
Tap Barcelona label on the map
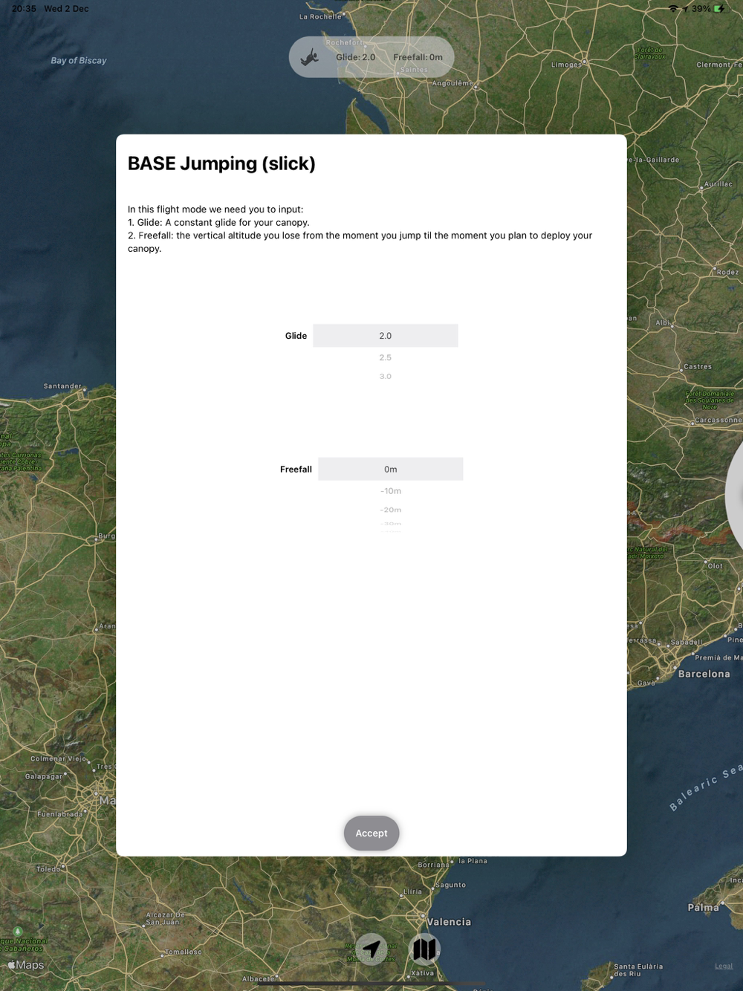[x=704, y=674]
